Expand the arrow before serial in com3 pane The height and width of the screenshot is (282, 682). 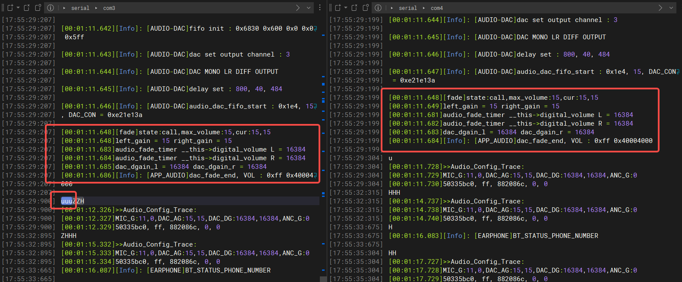(x=64, y=8)
